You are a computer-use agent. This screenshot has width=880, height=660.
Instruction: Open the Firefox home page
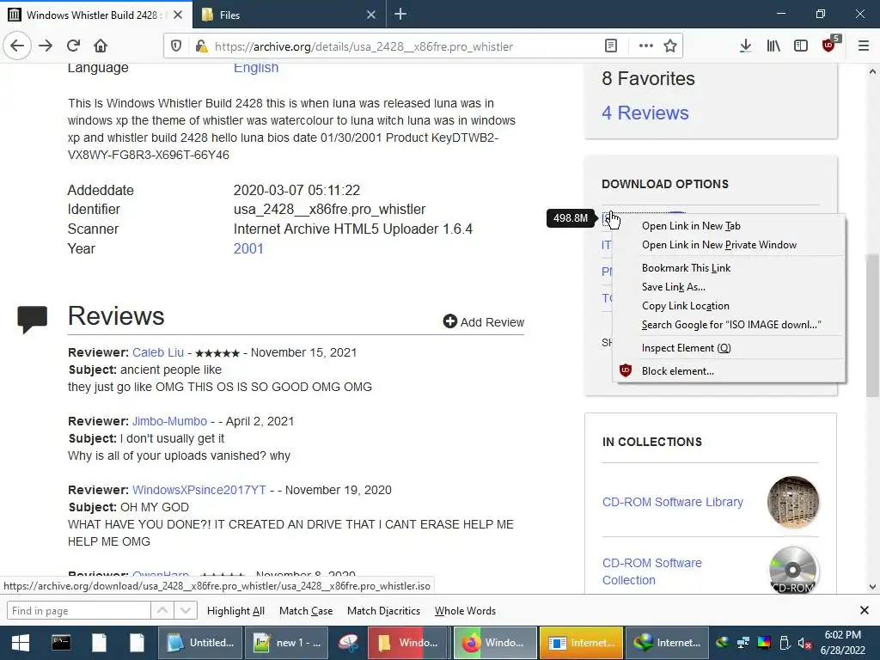pos(101,46)
